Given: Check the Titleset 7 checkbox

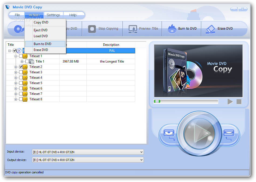Looking at the screenshot, I should (x=21, y=94).
